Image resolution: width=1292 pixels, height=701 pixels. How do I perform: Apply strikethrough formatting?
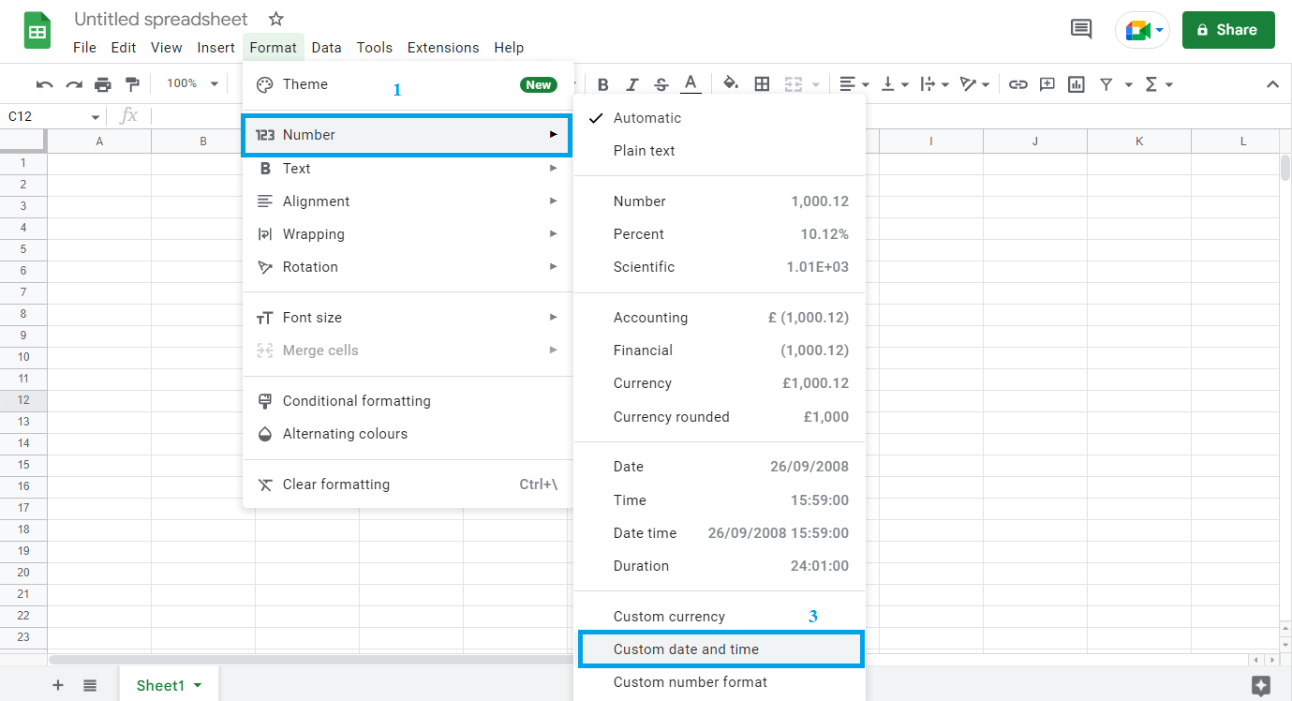[661, 83]
